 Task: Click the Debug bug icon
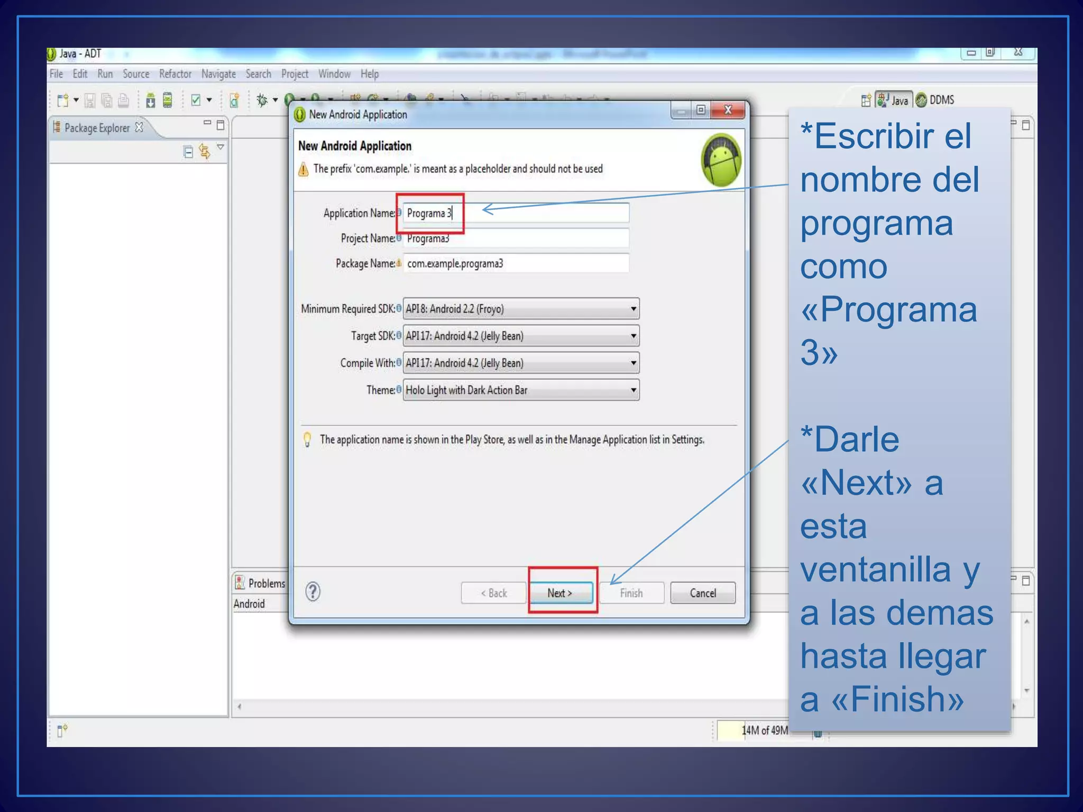click(x=262, y=100)
